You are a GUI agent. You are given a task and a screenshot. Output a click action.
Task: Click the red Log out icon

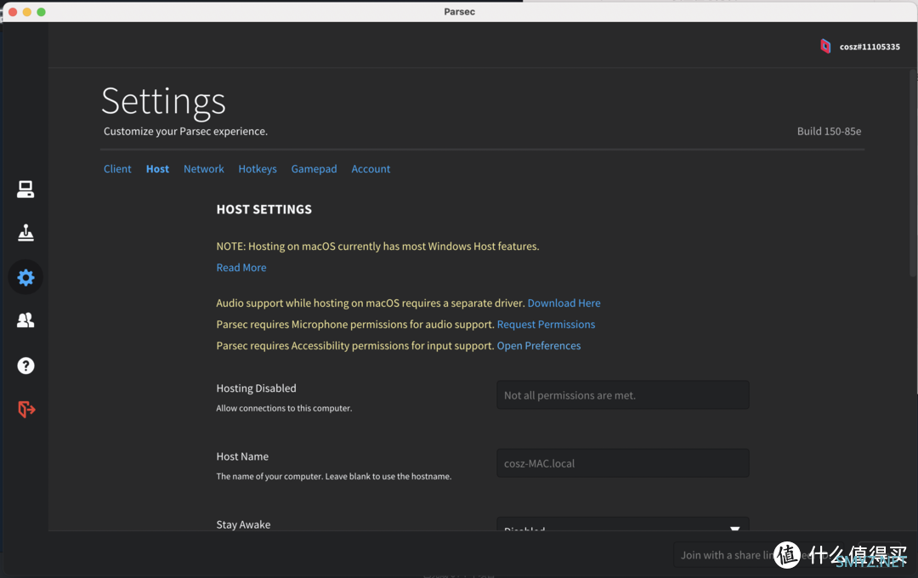pyautogui.click(x=26, y=409)
